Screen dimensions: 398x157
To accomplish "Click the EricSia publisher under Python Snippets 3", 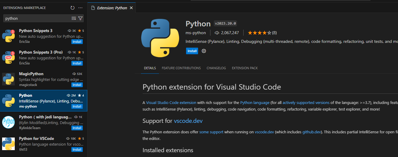I will (24, 42).
